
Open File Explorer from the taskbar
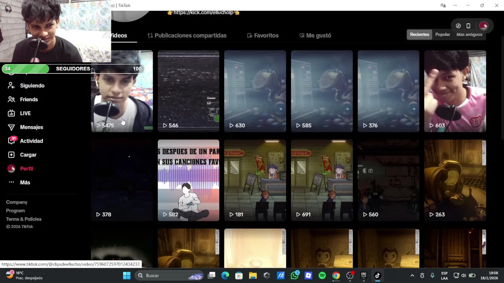point(253,276)
